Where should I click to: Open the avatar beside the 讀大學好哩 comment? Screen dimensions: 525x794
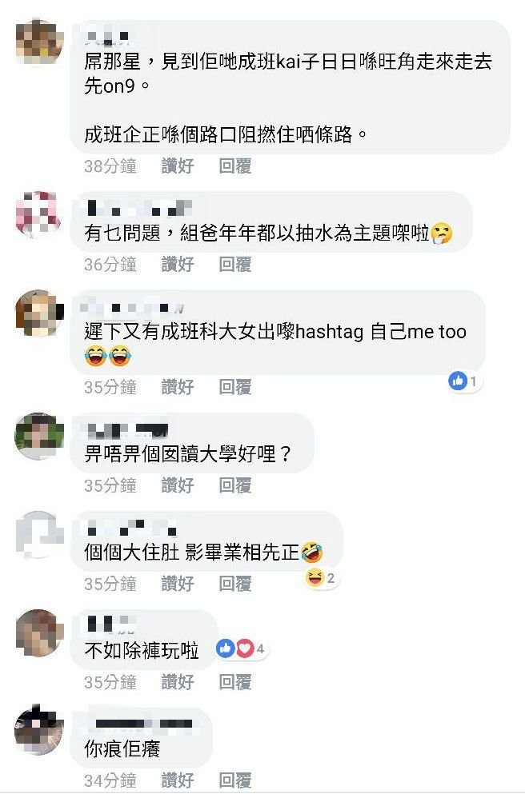(39, 436)
